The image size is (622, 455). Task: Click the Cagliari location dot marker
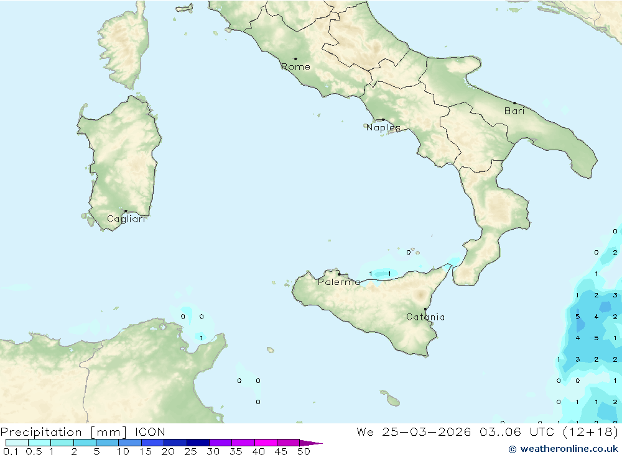[126, 211]
